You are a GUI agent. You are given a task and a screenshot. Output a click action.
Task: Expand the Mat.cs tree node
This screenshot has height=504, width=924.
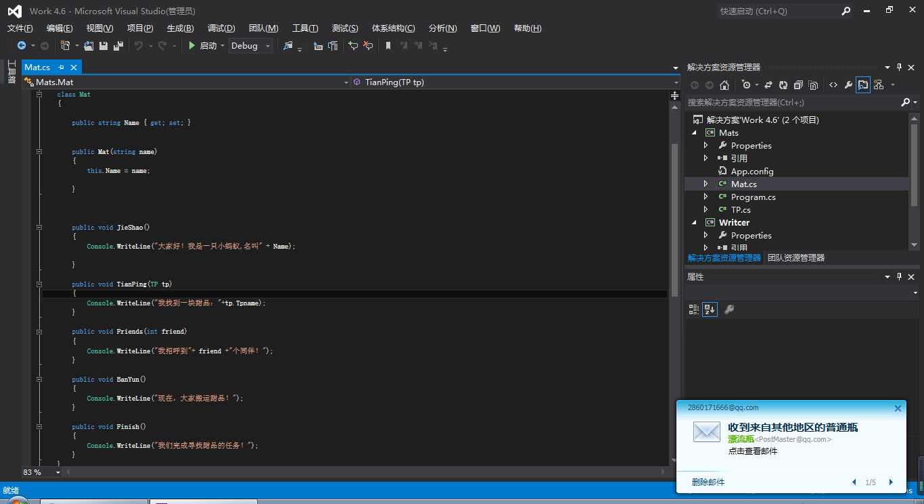point(706,184)
